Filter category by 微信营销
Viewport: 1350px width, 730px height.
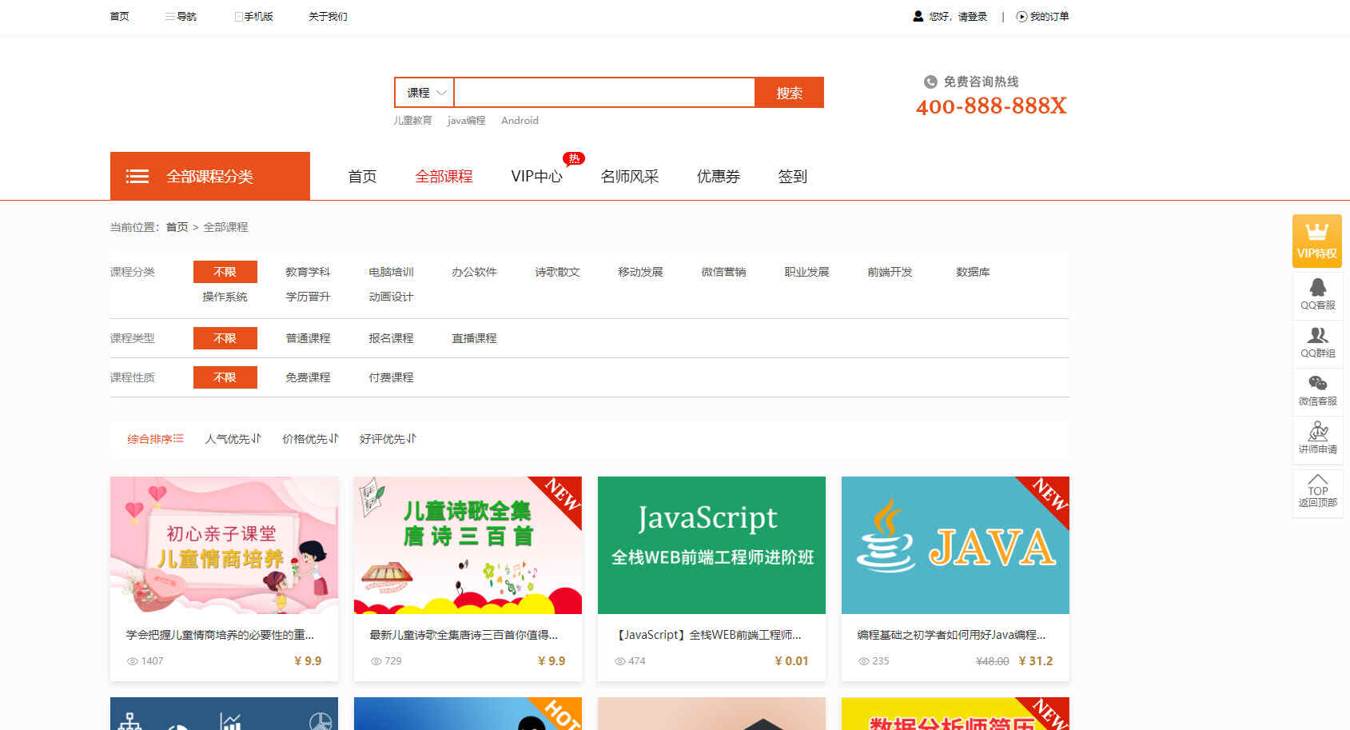pos(723,272)
